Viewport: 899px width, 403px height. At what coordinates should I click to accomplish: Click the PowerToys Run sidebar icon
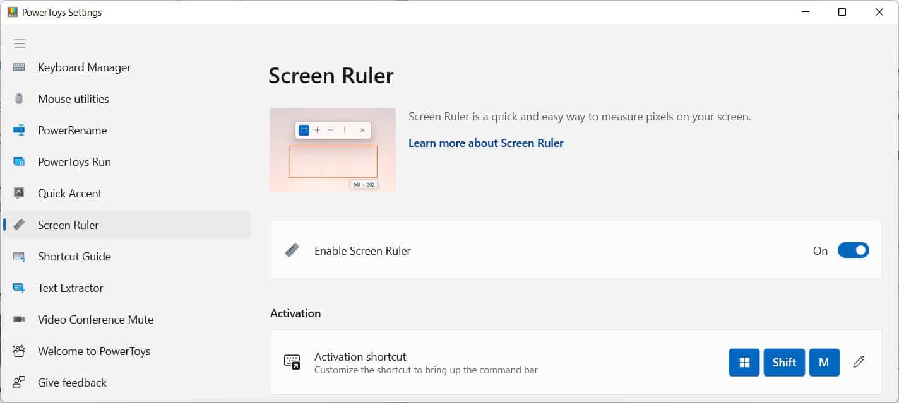(20, 162)
